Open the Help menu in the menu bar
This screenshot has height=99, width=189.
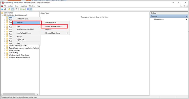pos(38,6)
